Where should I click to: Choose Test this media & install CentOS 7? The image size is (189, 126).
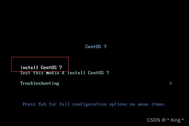tap(65, 73)
